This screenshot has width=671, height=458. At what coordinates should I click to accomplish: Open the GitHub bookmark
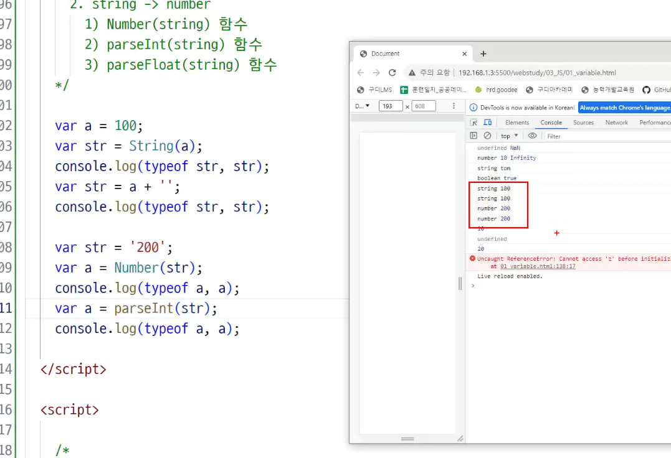coord(657,90)
